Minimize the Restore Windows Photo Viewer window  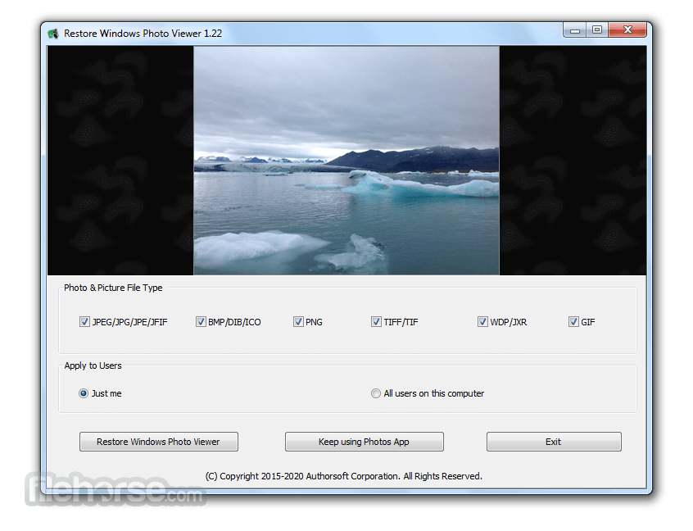574,30
